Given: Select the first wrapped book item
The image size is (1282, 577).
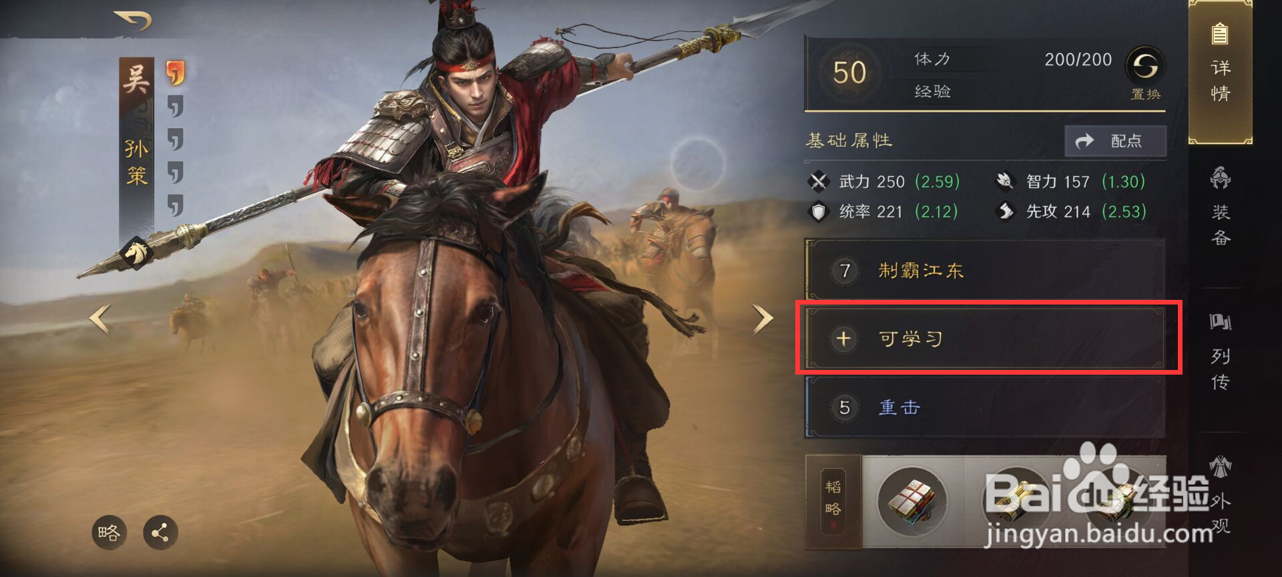Looking at the screenshot, I should pos(913,501).
